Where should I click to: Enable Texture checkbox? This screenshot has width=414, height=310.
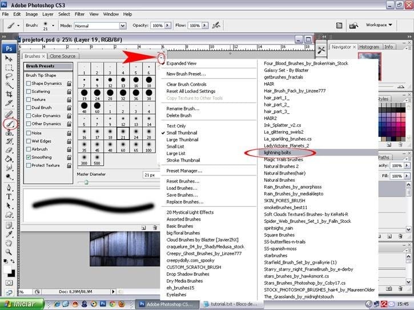(29, 100)
